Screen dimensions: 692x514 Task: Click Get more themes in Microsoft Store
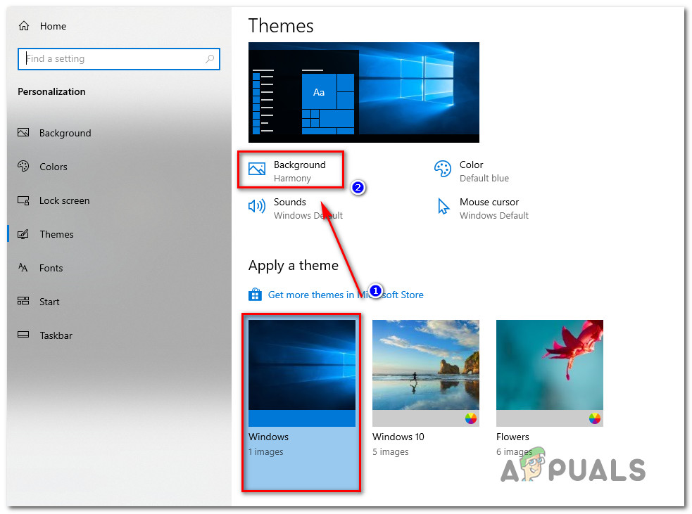coord(346,294)
